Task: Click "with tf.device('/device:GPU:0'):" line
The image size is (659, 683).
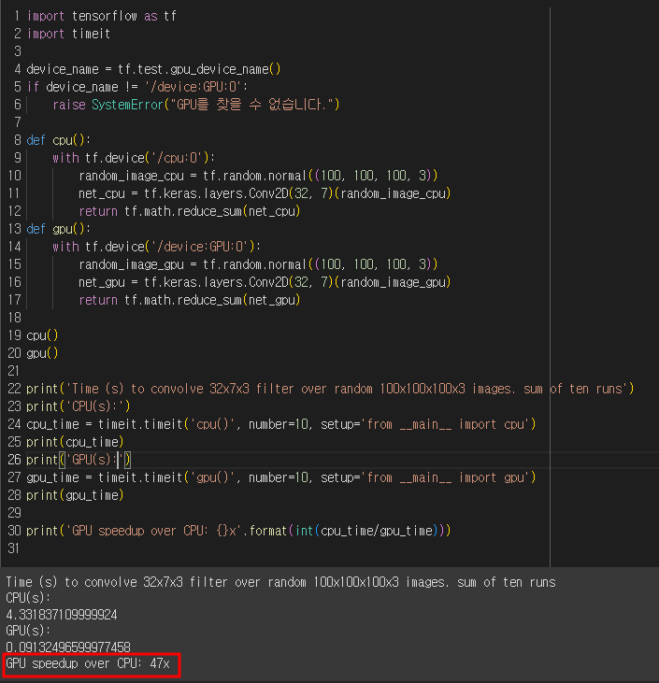Action: (156, 247)
